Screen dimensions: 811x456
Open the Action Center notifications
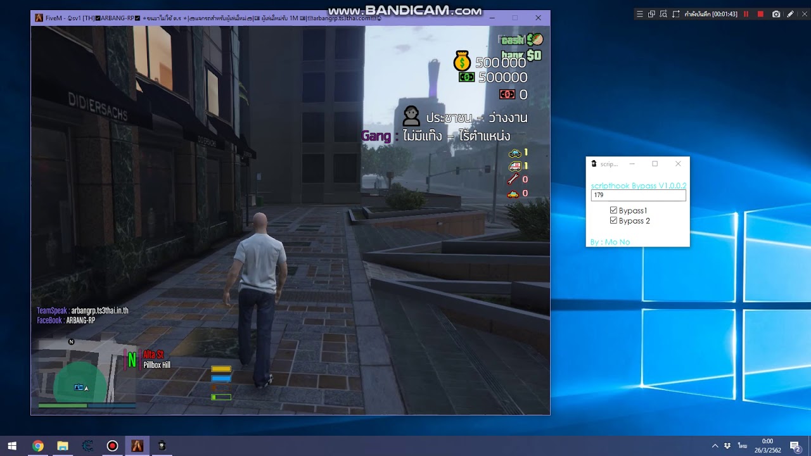795,446
